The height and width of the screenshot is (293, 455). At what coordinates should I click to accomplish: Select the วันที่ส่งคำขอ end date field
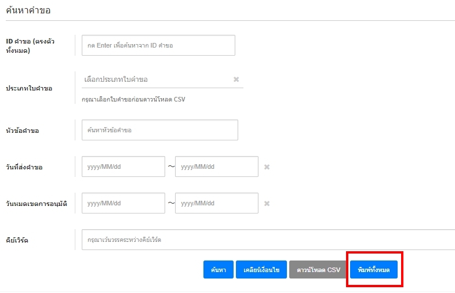click(217, 167)
